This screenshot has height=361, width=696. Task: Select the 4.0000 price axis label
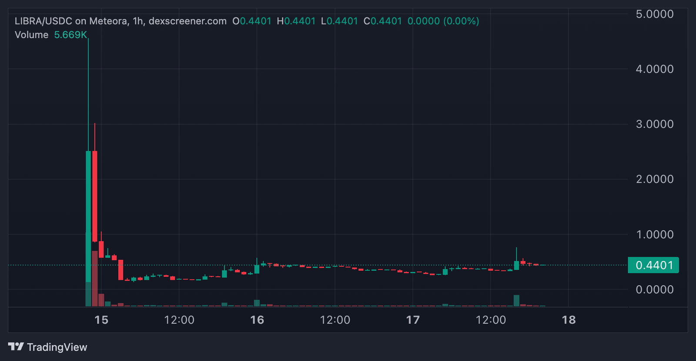[654, 69]
